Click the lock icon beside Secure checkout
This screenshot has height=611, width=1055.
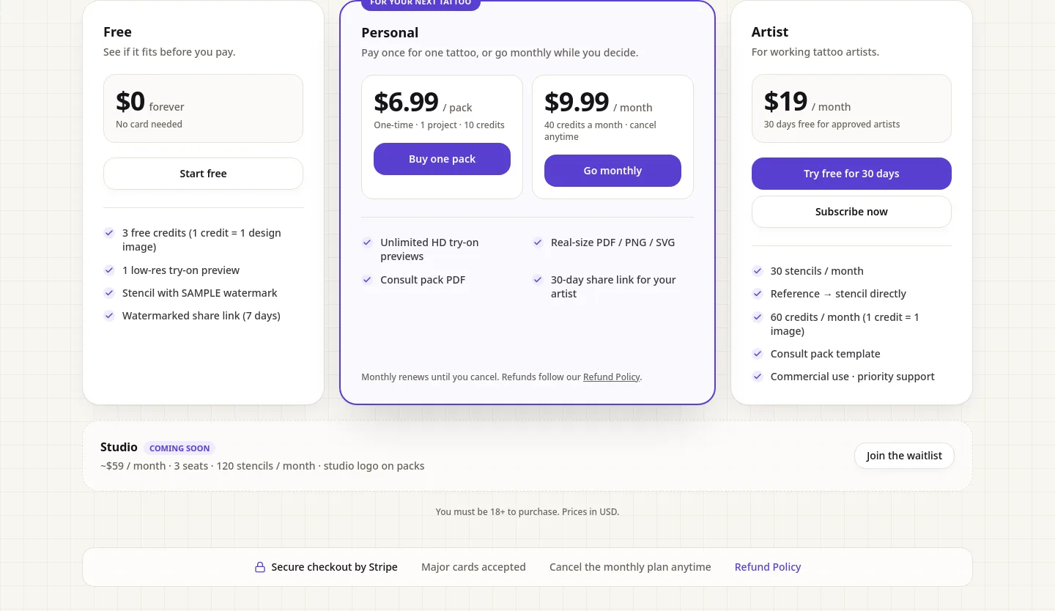click(260, 567)
